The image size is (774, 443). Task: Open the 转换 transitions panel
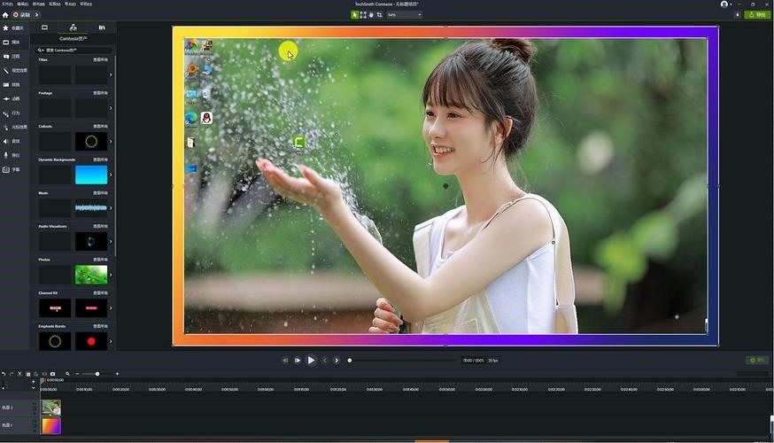pyautogui.click(x=12, y=85)
